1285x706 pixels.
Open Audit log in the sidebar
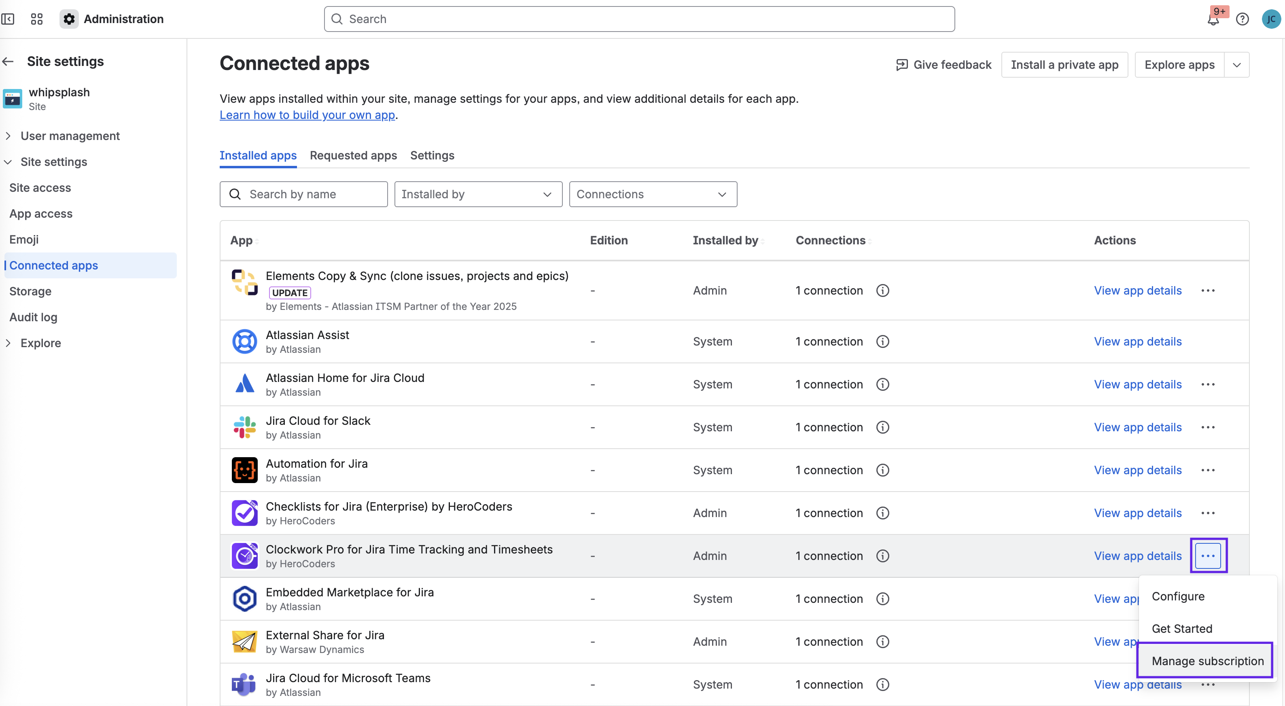pyautogui.click(x=34, y=317)
